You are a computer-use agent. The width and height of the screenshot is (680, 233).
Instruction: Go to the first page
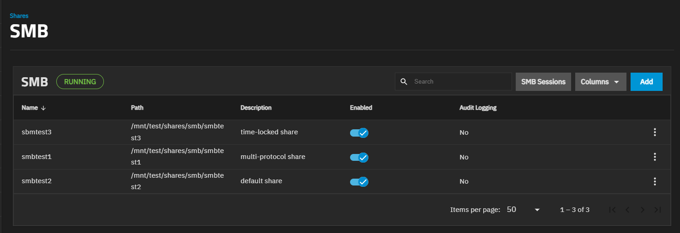612,210
